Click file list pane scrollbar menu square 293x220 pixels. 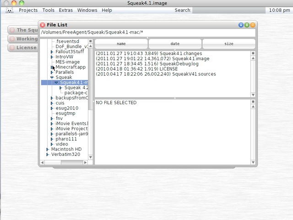253,53
